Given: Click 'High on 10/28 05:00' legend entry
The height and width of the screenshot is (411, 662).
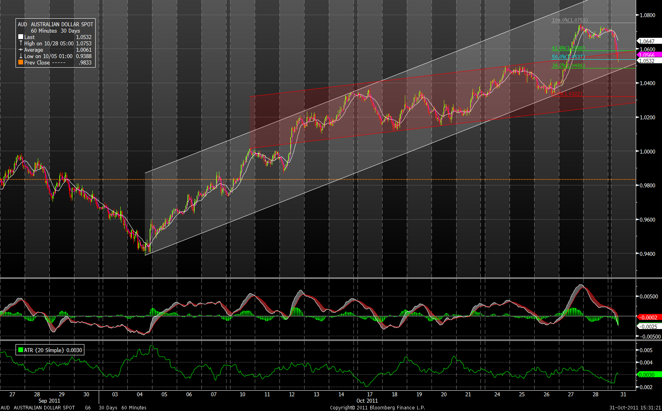Looking at the screenshot, I should point(49,43).
